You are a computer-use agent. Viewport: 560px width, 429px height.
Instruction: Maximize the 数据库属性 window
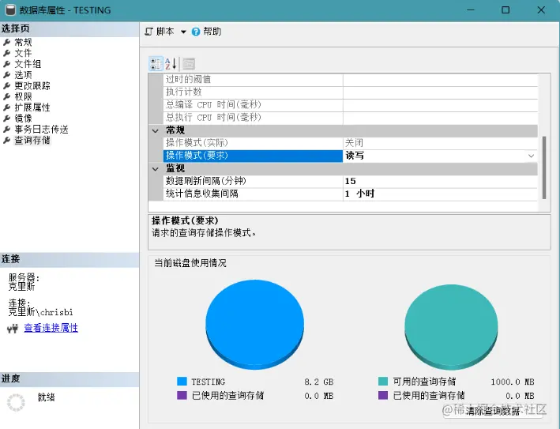[506, 10]
